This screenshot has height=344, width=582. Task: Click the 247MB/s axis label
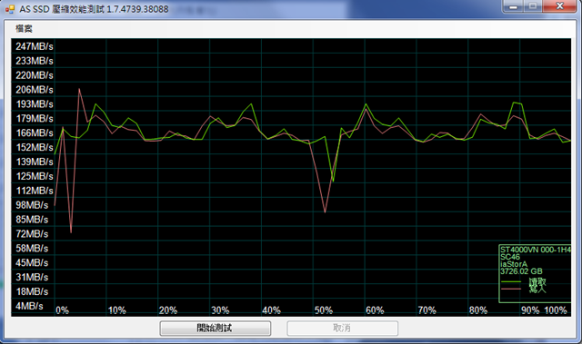point(35,46)
